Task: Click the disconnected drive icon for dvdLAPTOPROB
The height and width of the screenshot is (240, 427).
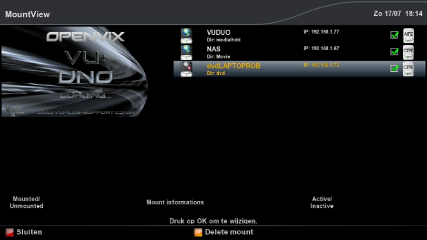Action: click(186, 69)
